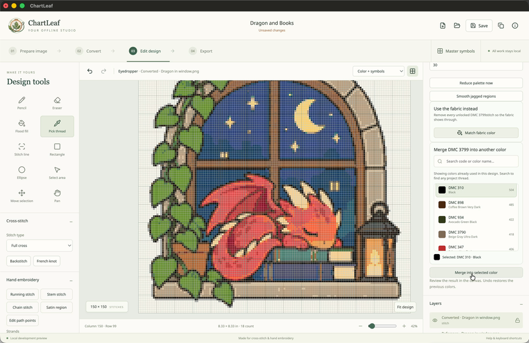Select the DMC 898 Coffee Brown swatch
This screenshot has height=343, width=529.
coord(476,205)
